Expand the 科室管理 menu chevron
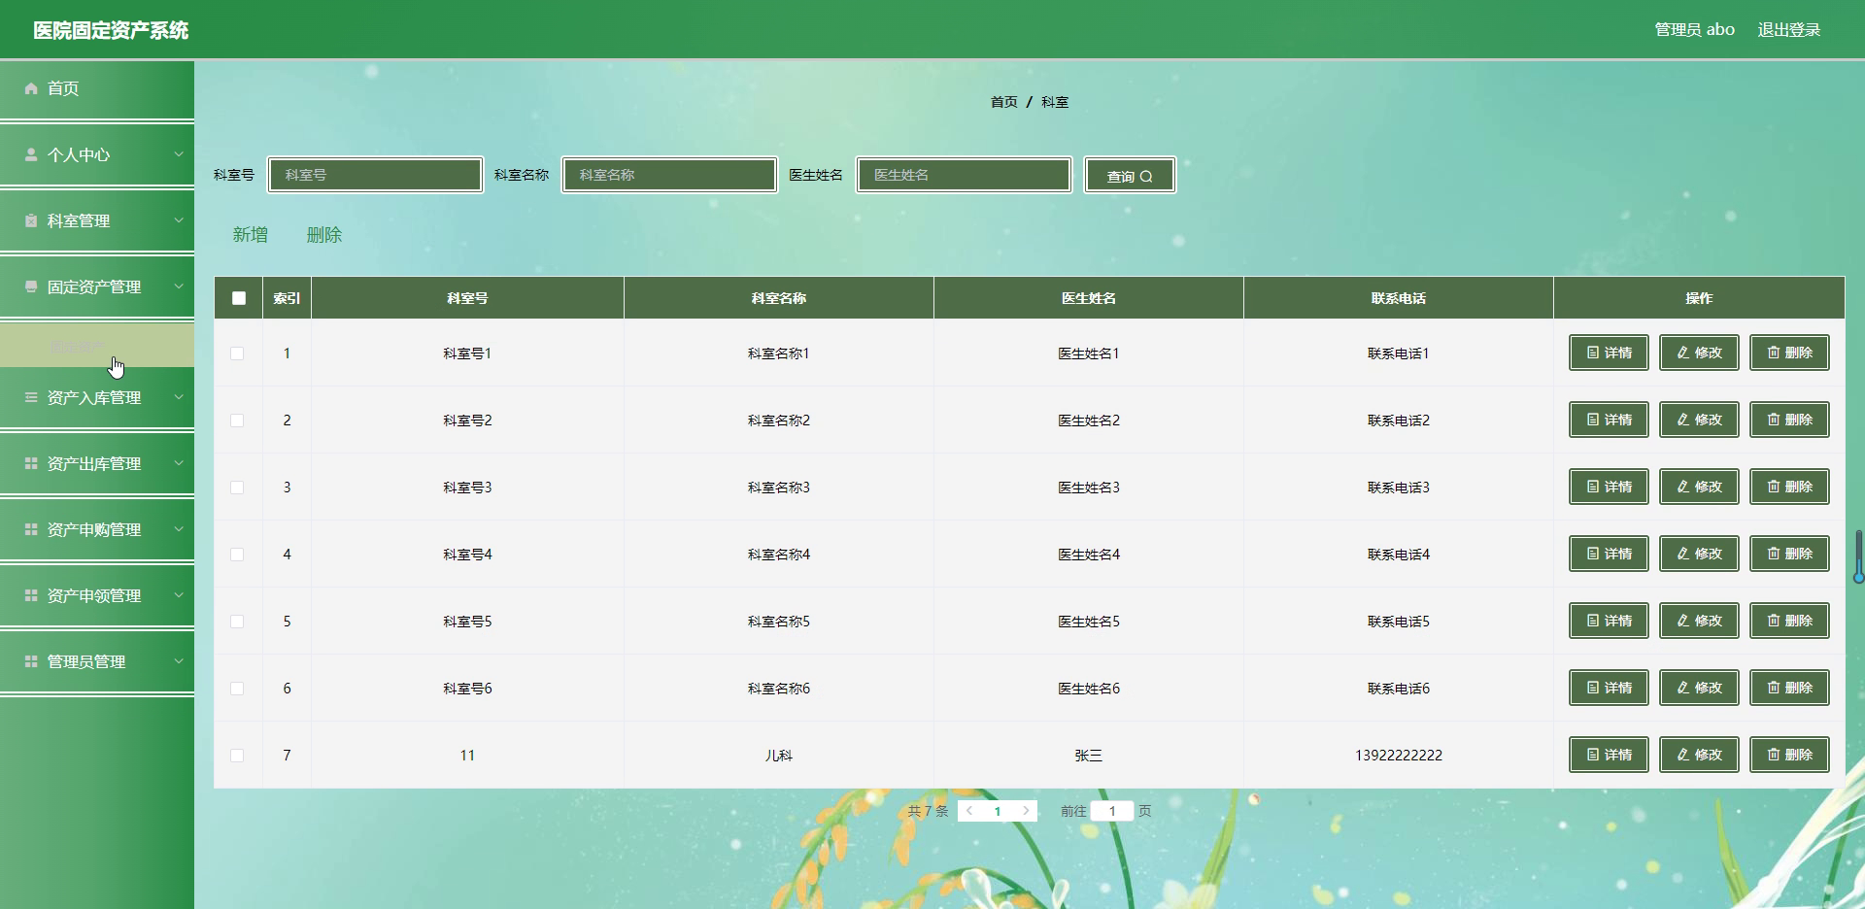1865x909 pixels. coord(179,219)
